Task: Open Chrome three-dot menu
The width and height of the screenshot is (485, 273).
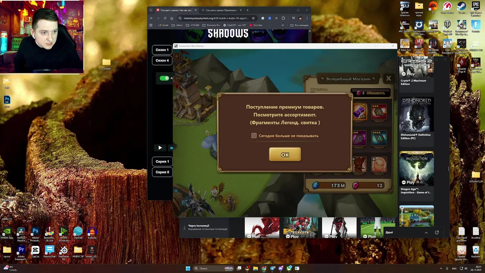Action: pyautogui.click(x=307, y=18)
